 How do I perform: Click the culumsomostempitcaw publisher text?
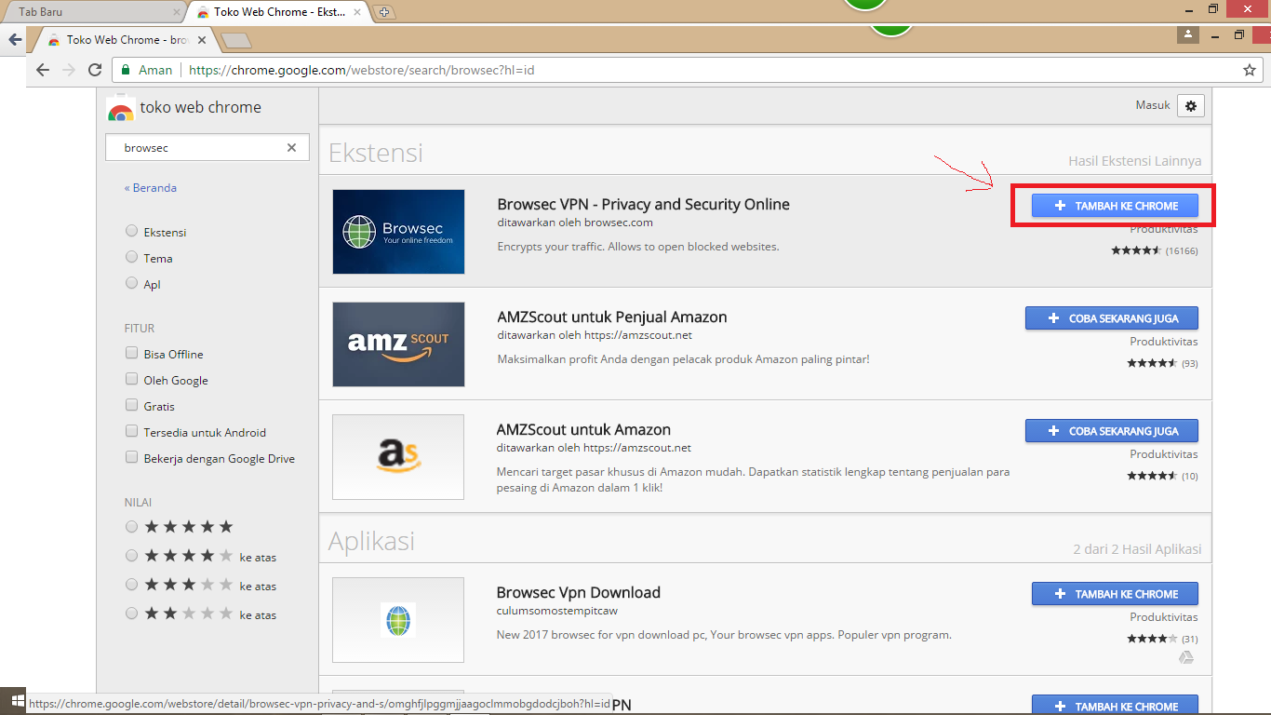[x=557, y=611]
